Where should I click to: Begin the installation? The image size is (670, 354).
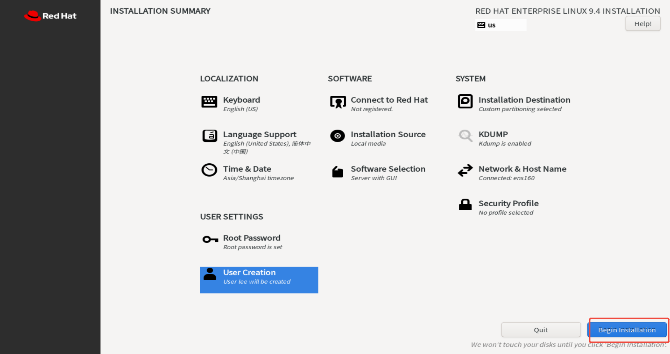pos(627,330)
